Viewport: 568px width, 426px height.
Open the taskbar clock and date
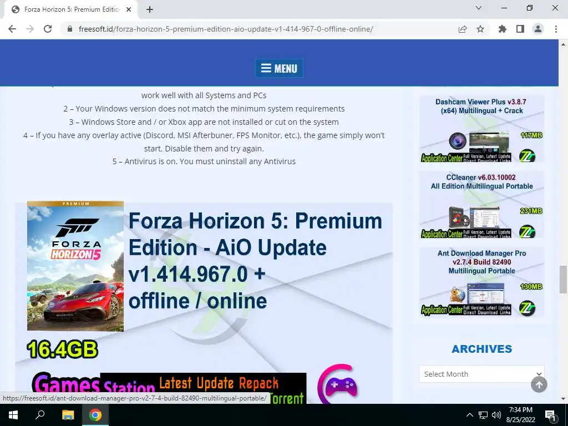tap(520, 415)
